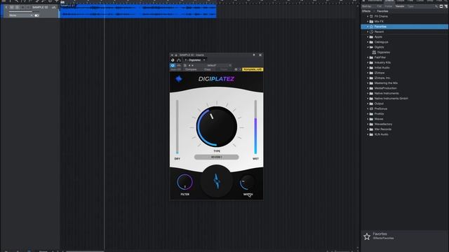Select the Favorites row in browser tree
The image size is (449, 252).
(404, 27)
